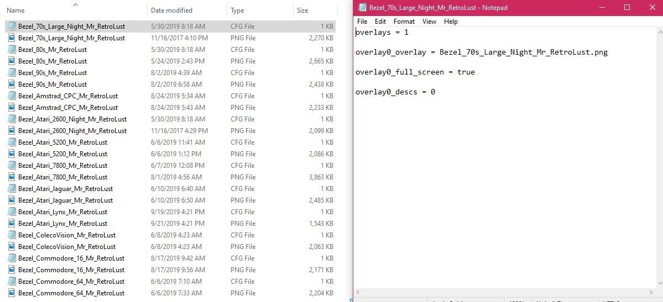The image size is (663, 302).
Task: Click the overlay0_overlay filename line in Notepad
Action: click(482, 52)
